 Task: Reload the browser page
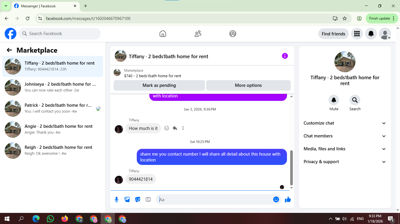28,18
